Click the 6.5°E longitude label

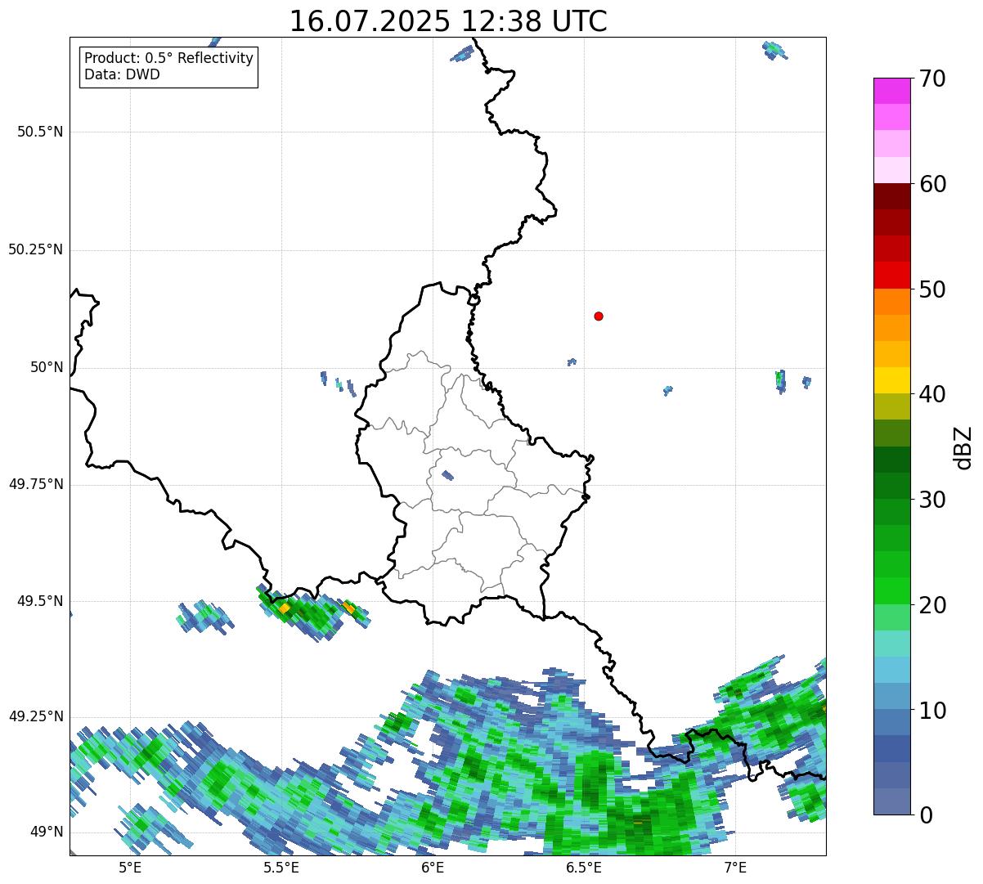click(x=585, y=868)
